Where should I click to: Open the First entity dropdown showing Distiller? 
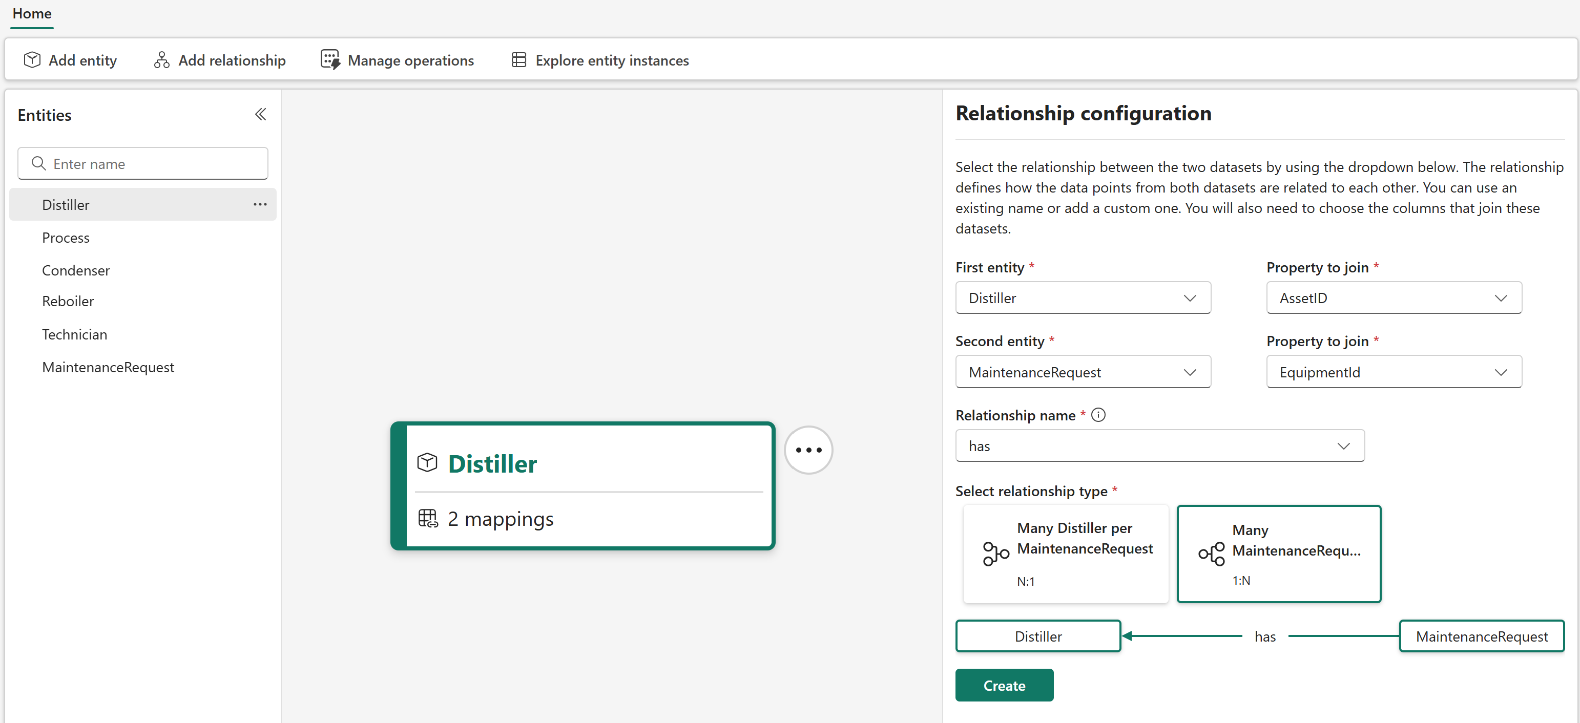(1083, 298)
